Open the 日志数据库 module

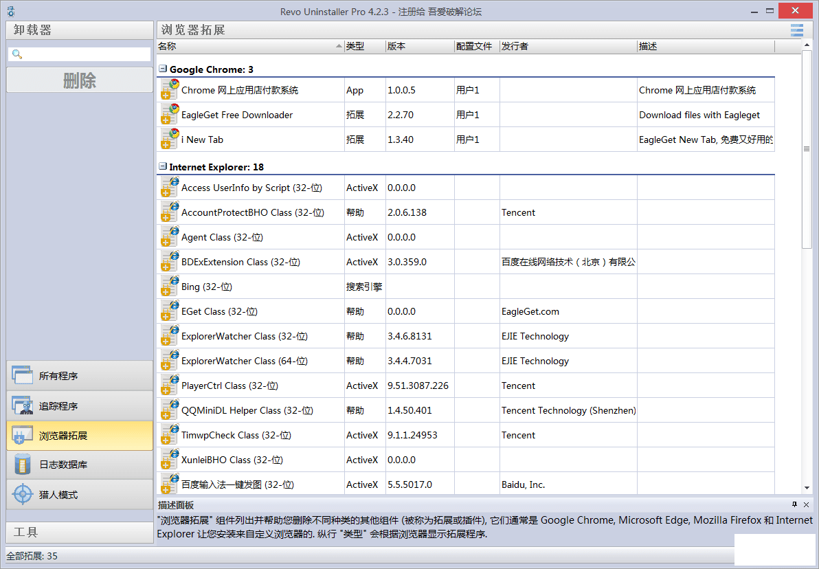(x=80, y=465)
